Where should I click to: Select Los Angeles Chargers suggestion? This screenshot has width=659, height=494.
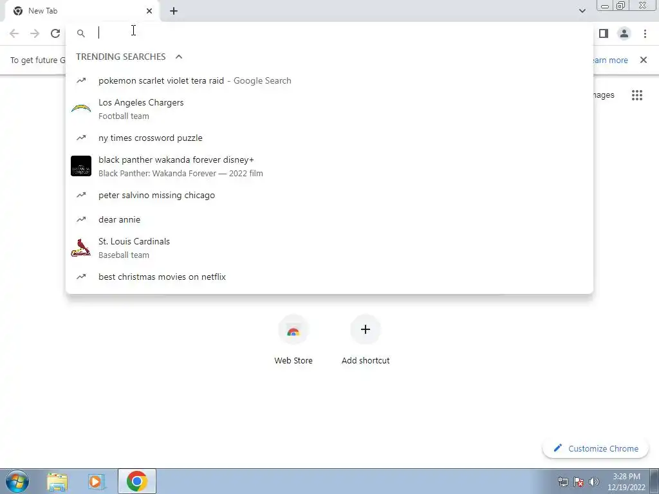329,109
